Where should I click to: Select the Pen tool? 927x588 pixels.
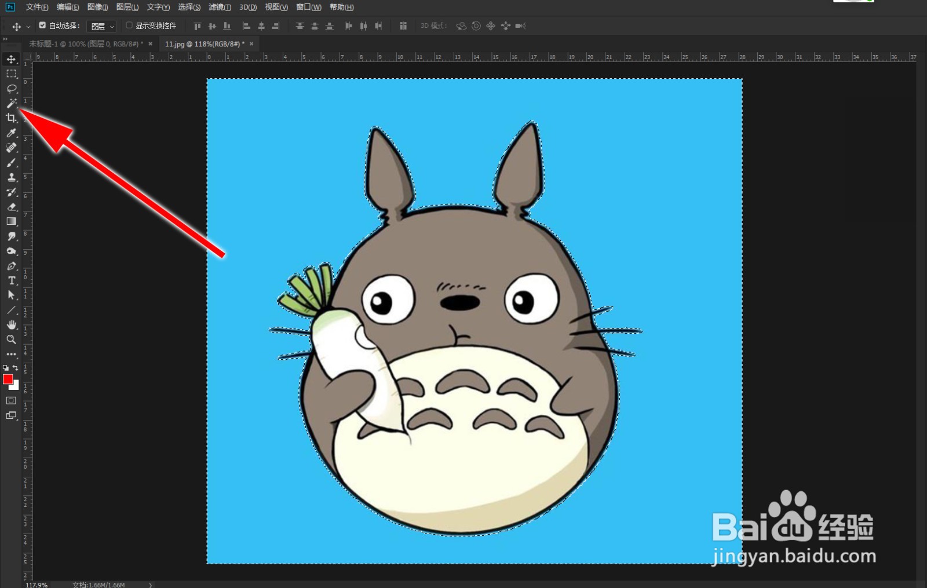pyautogui.click(x=11, y=266)
